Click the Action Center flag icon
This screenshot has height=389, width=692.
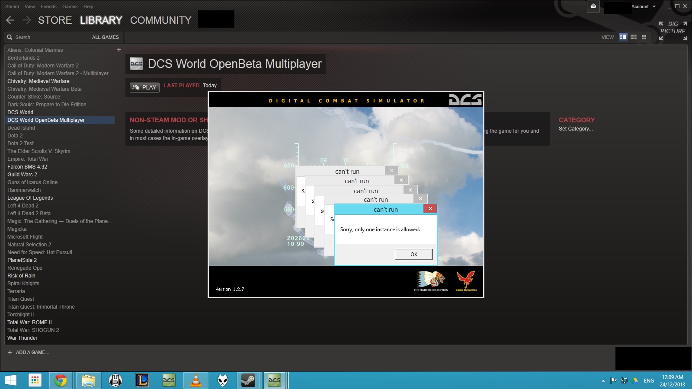pyautogui.click(x=613, y=380)
